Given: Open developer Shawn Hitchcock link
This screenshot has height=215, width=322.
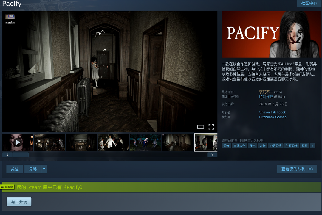Looking at the screenshot, I should coord(272,112).
